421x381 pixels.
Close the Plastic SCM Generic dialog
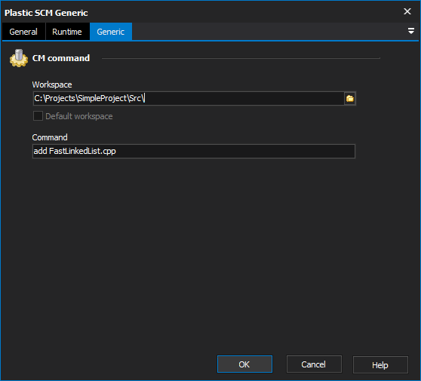[x=407, y=11]
